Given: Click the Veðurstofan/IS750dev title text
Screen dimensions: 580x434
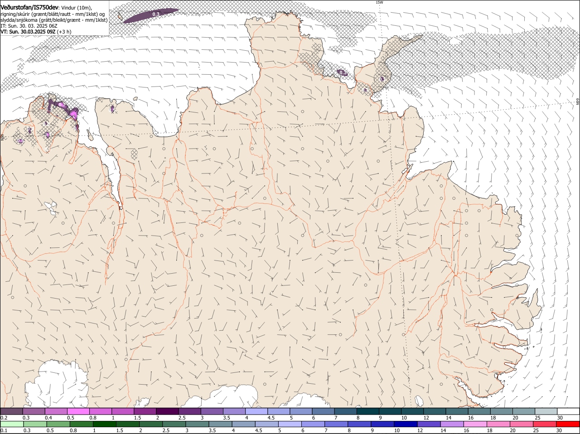Looking at the screenshot, I should pyautogui.click(x=29, y=7).
